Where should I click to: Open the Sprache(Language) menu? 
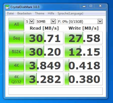[70, 13]
